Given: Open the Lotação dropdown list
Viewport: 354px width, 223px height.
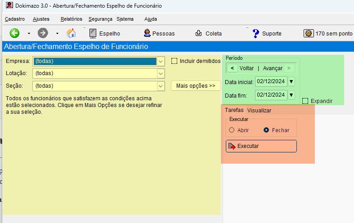Looking at the screenshot, I should point(161,73).
